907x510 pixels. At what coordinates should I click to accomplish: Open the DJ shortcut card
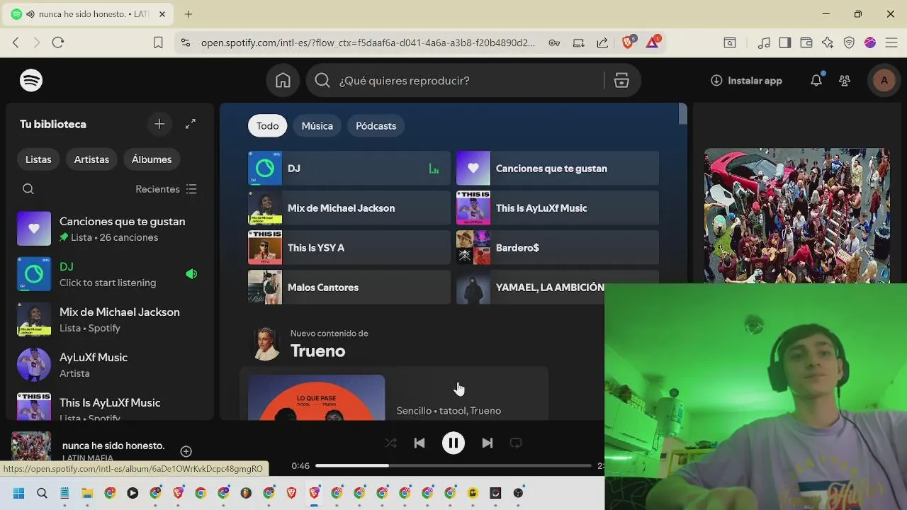(349, 169)
